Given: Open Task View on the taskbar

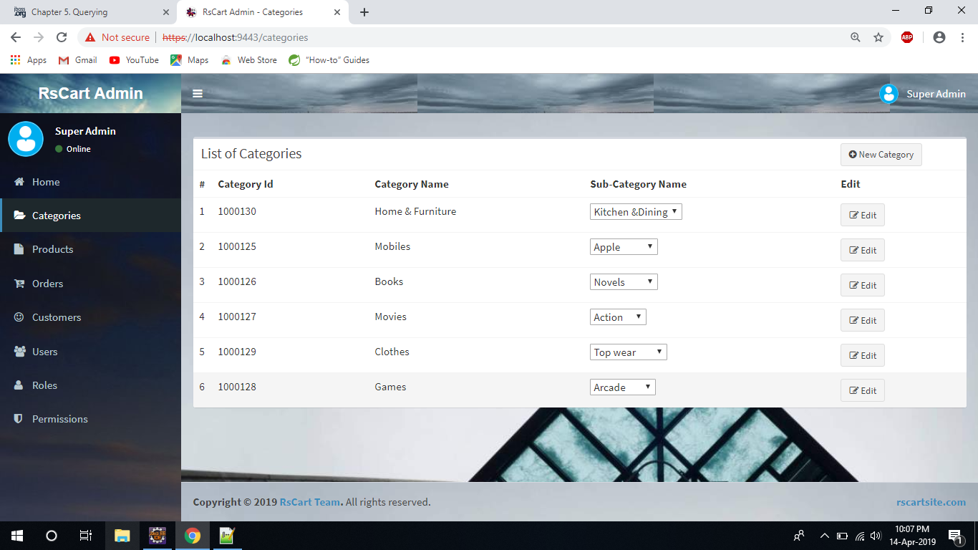Looking at the screenshot, I should coord(86,536).
